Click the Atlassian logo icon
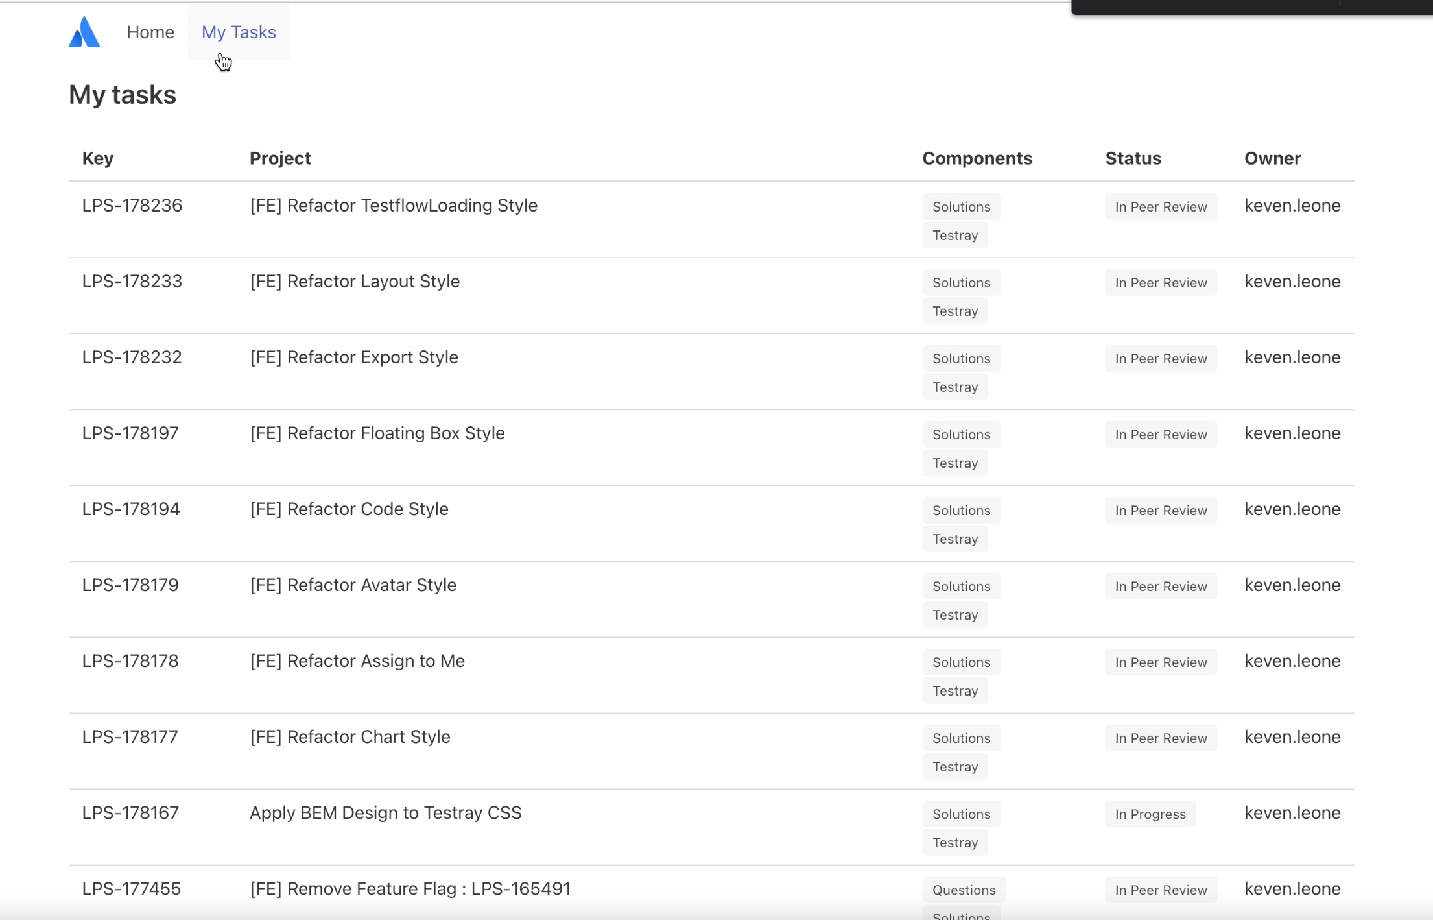 84,32
